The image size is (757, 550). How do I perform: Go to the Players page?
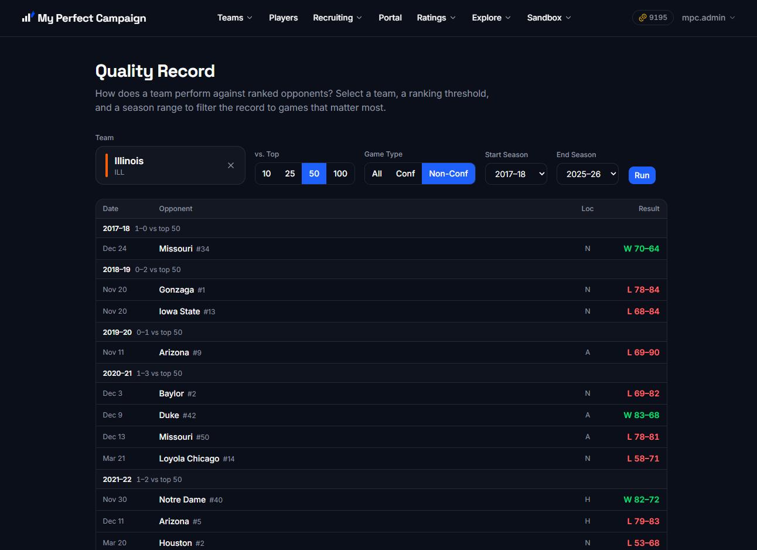pyautogui.click(x=284, y=18)
